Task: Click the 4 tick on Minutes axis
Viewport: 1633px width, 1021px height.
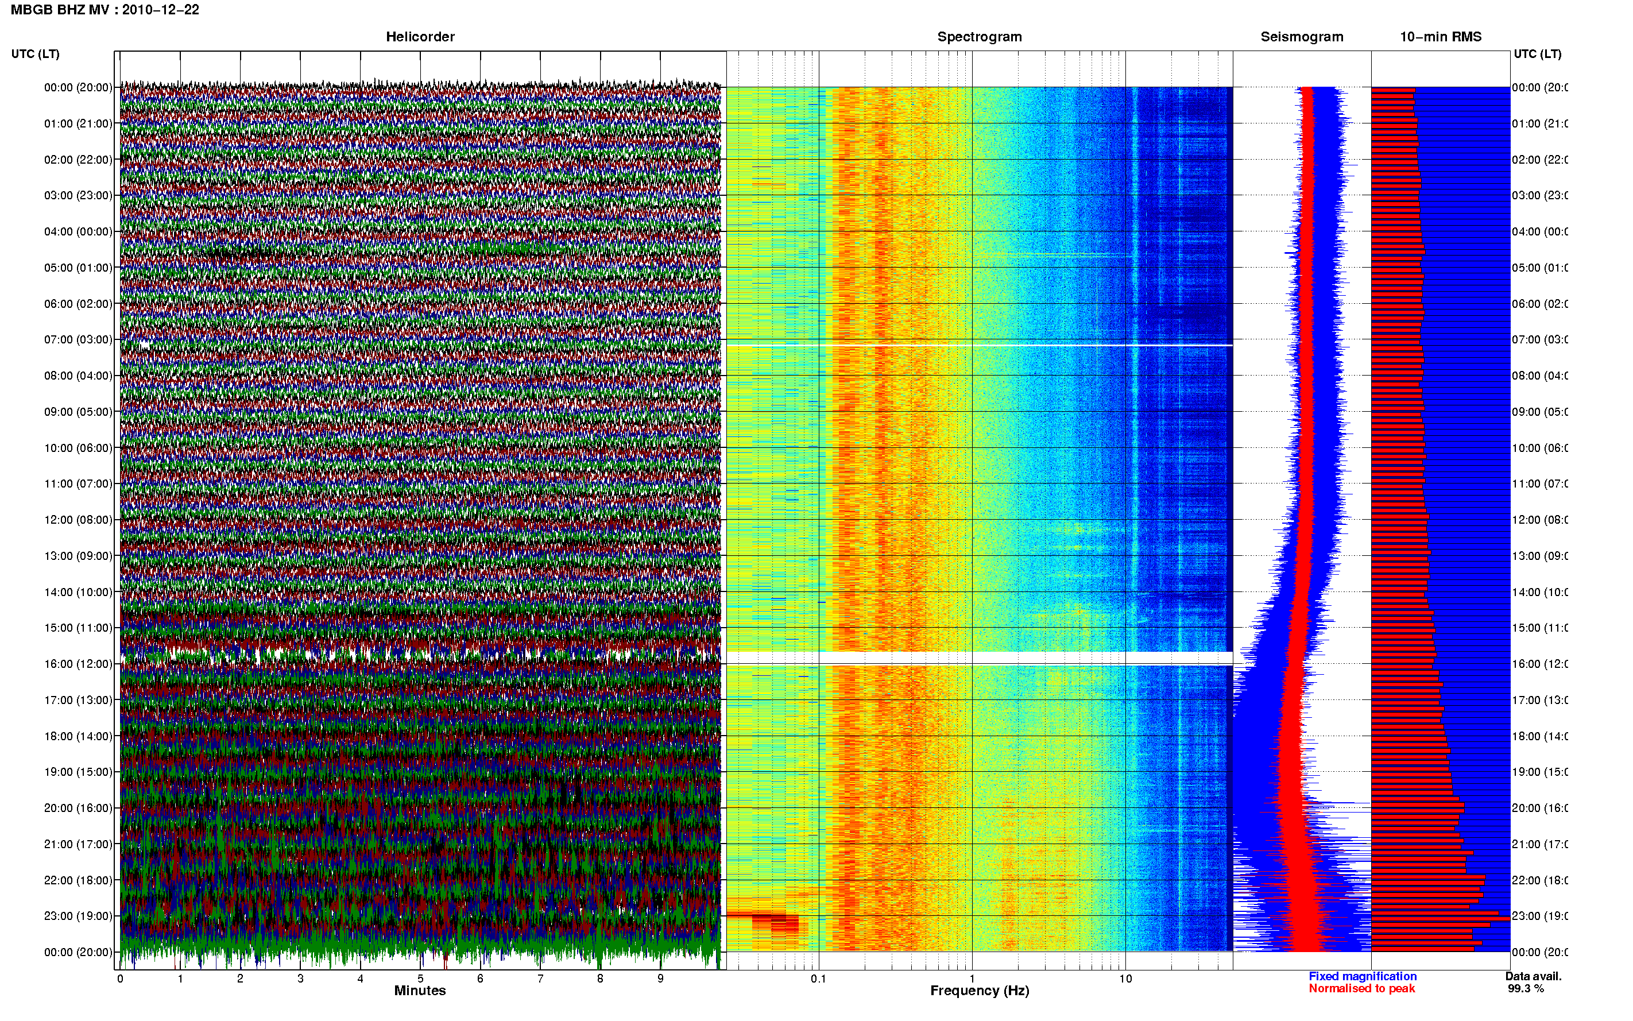Action: tap(361, 979)
